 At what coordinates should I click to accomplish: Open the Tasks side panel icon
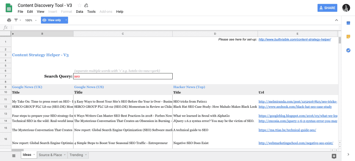348,50
